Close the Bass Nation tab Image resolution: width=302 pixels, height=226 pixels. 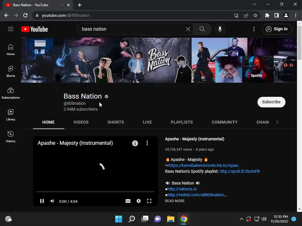coord(68,5)
